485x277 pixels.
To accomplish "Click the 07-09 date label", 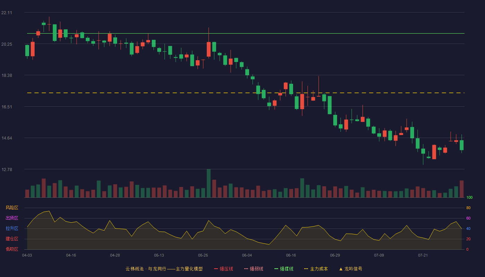I will coord(379,255).
